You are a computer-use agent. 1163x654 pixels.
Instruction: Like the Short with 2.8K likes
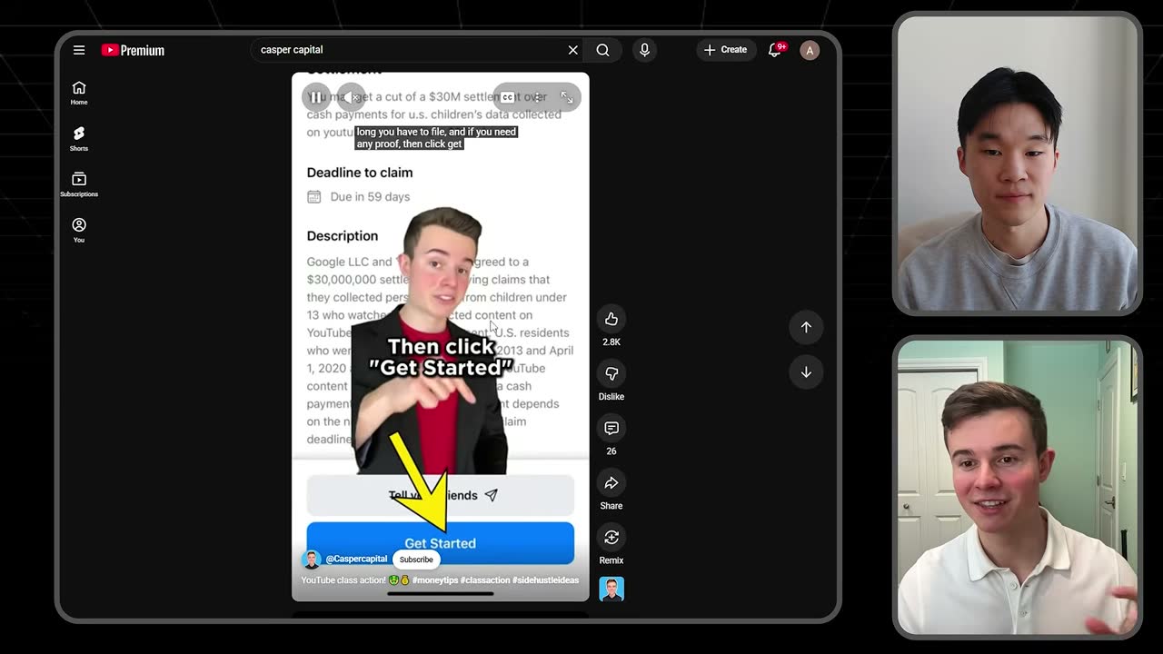611,319
